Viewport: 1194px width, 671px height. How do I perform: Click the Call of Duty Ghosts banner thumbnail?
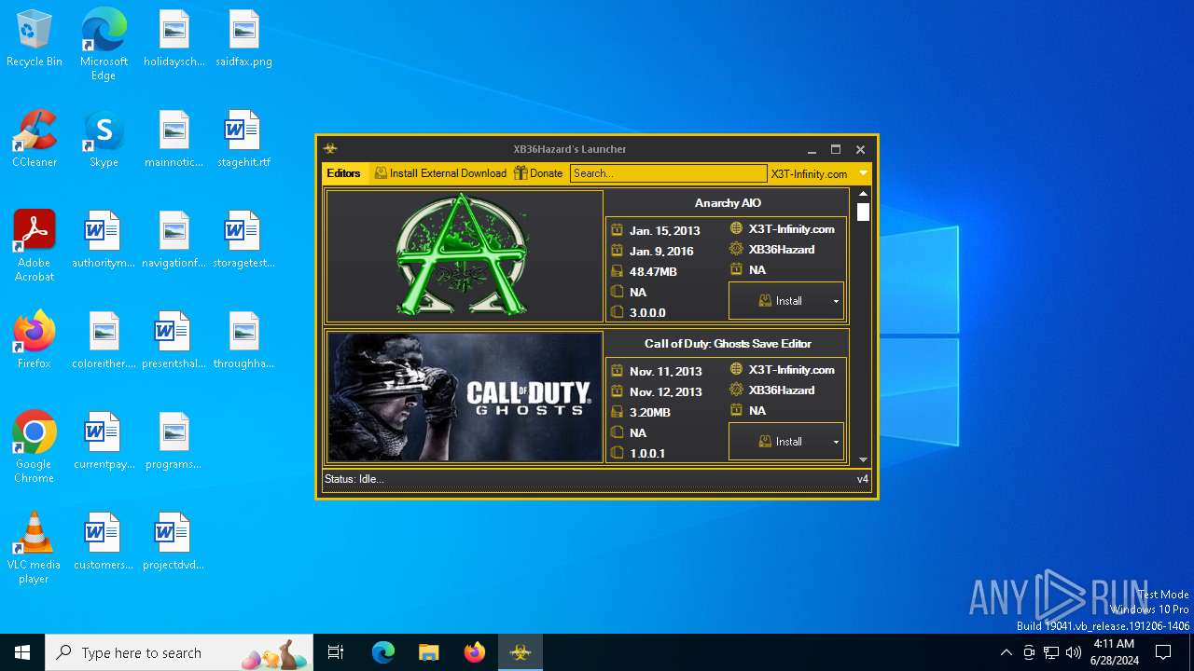coord(465,397)
